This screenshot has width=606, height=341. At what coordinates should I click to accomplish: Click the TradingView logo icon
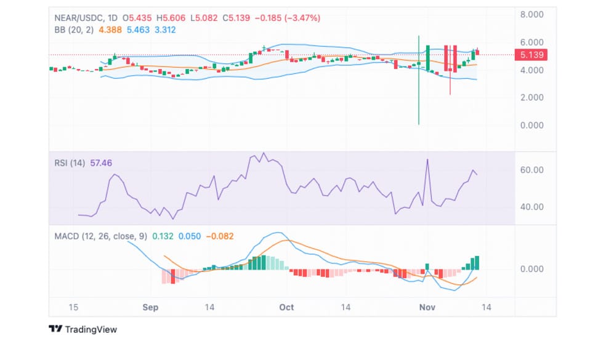55,329
